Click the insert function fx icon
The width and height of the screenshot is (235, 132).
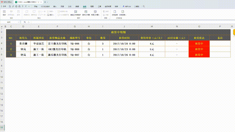coord(28,22)
